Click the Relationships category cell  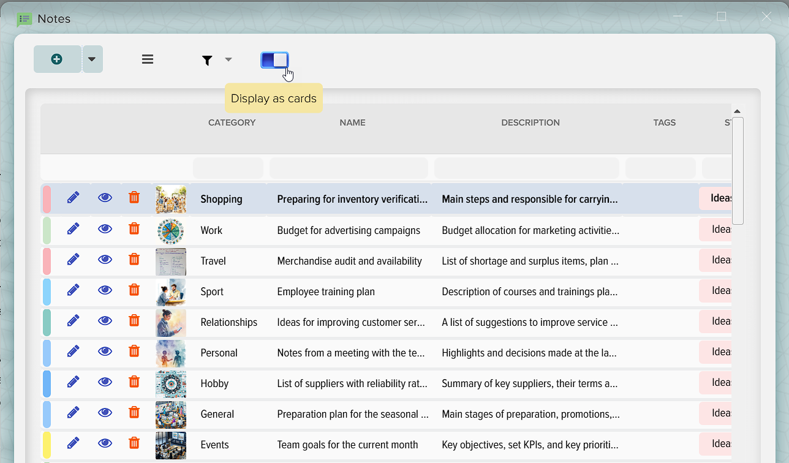(228, 322)
